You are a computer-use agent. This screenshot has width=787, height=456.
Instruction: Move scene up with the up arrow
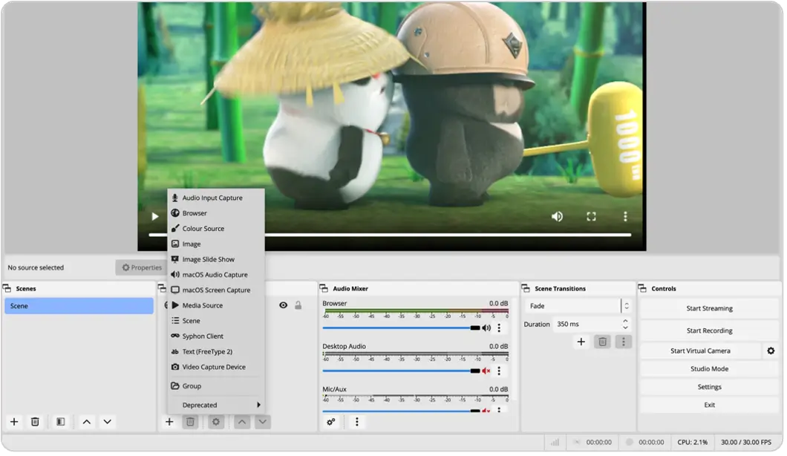87,423
